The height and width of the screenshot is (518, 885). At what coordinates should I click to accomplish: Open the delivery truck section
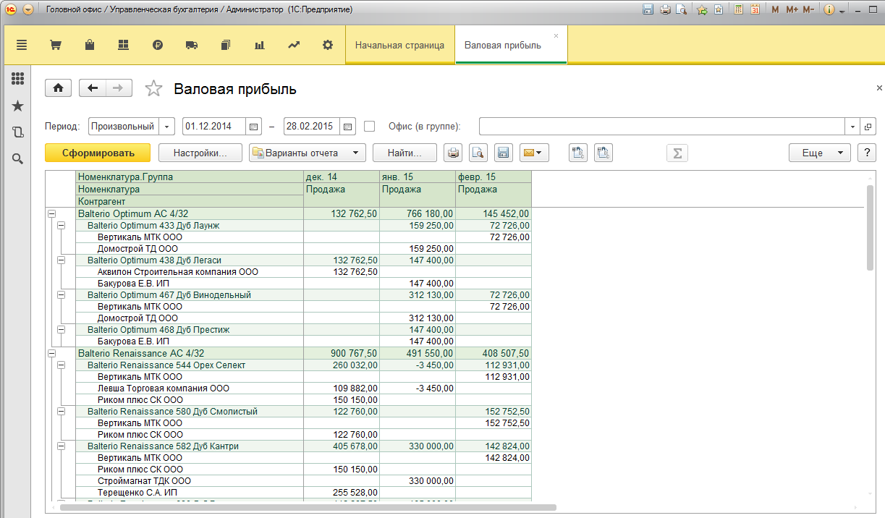point(192,45)
